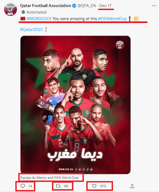Click the share upload icon

pyautogui.click(x=132, y=186)
